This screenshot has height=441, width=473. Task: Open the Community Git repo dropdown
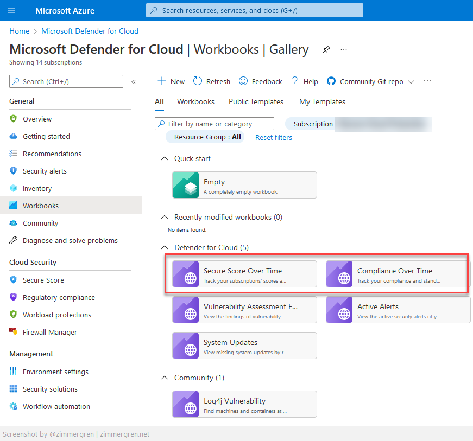411,81
